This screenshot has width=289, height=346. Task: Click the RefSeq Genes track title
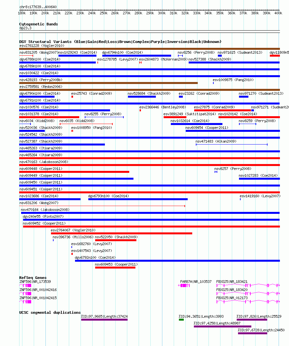click(33, 278)
